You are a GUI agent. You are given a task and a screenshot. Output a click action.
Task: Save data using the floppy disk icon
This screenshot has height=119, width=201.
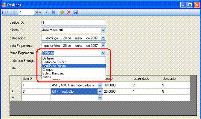coord(75,12)
